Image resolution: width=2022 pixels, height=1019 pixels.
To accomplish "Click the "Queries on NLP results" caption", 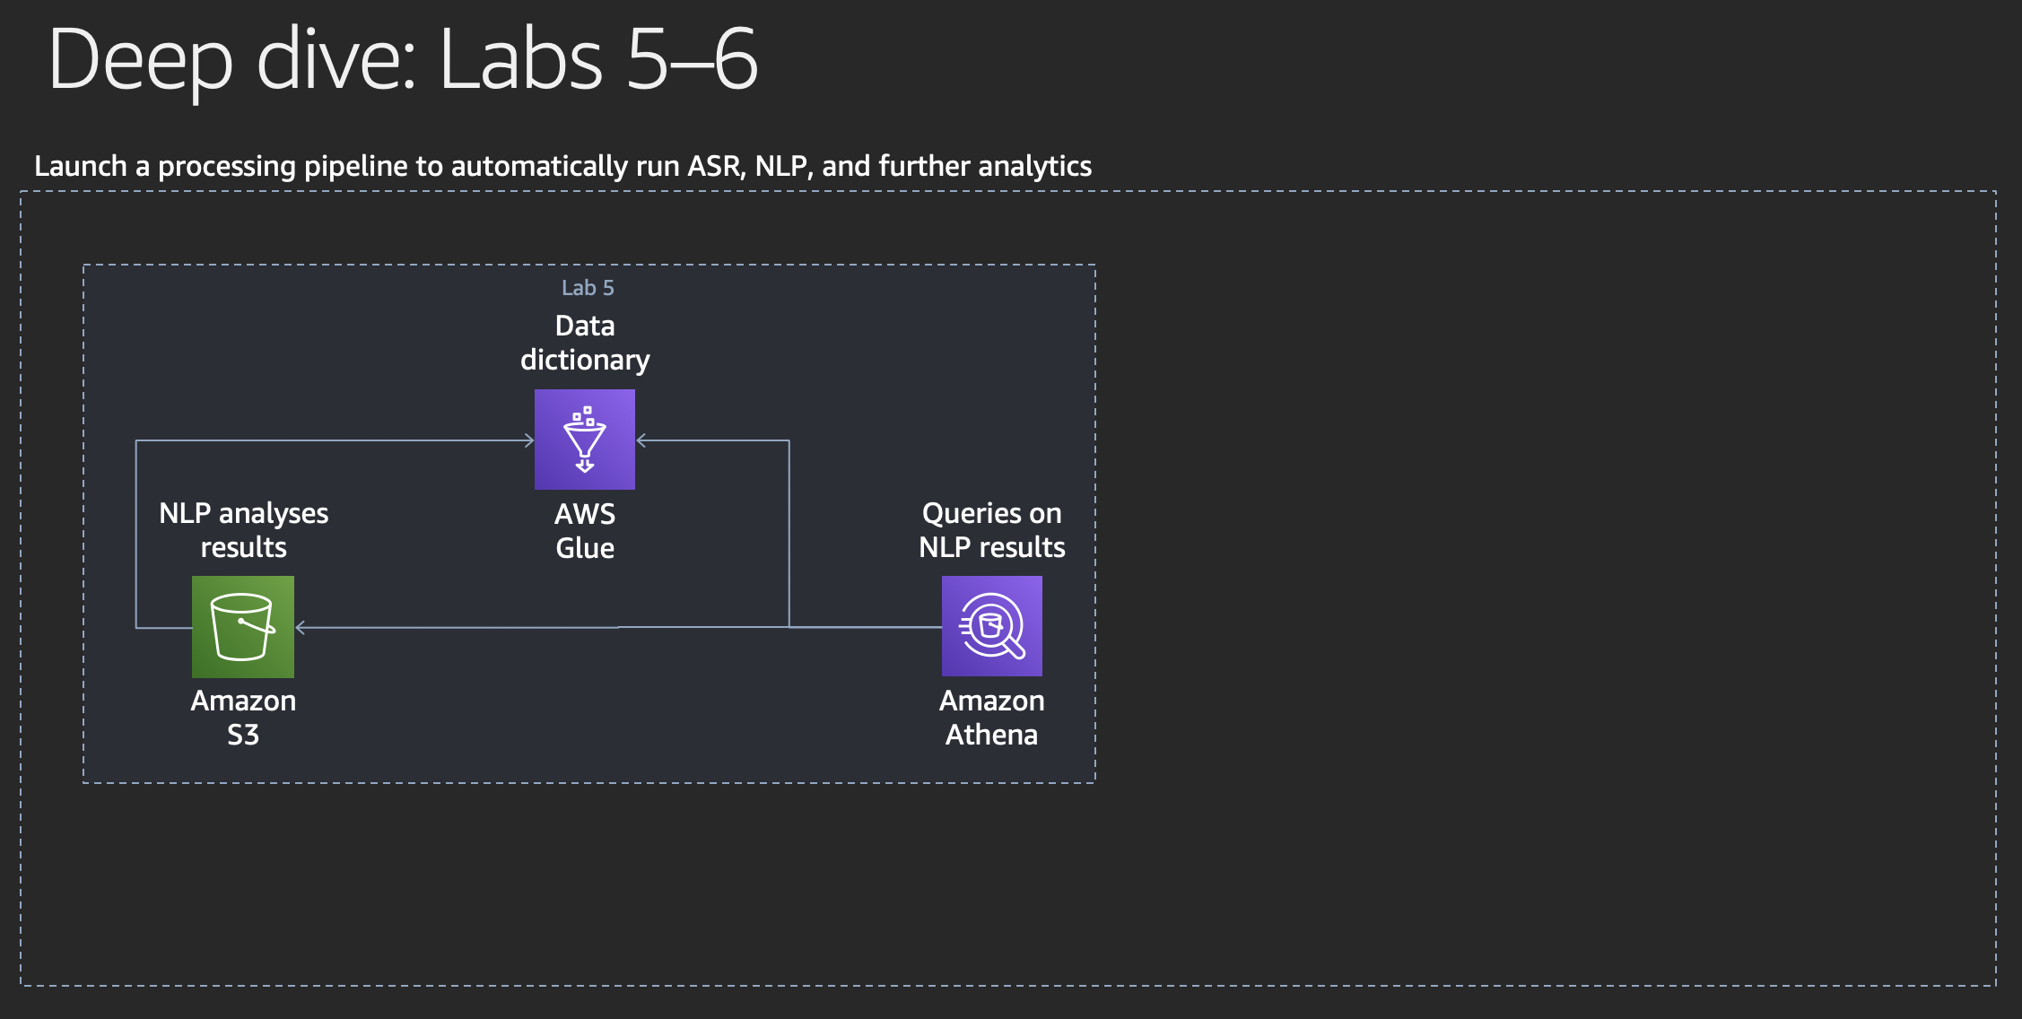I will [992, 530].
